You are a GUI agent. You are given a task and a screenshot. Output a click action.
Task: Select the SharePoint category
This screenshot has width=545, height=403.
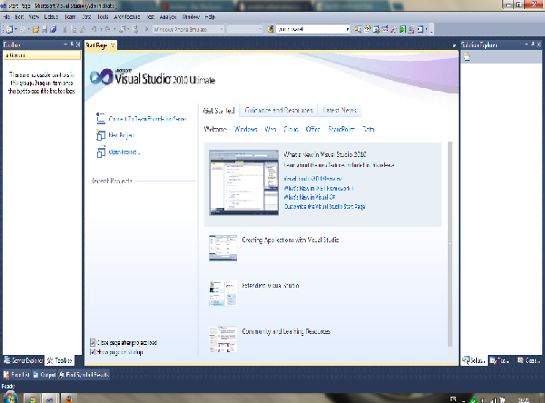click(342, 129)
